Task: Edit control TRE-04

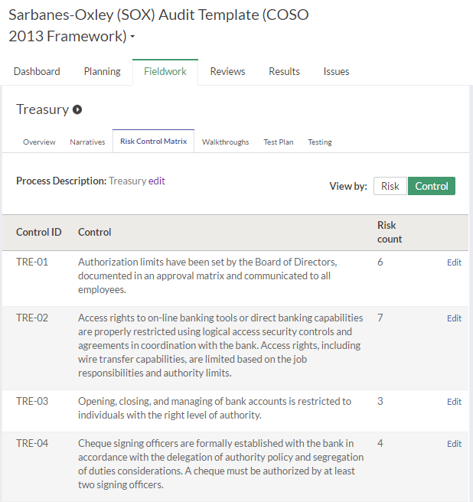Action: pos(454,444)
